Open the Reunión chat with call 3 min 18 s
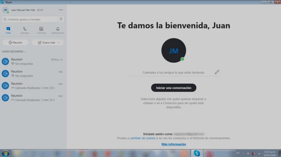 (x=33, y=86)
